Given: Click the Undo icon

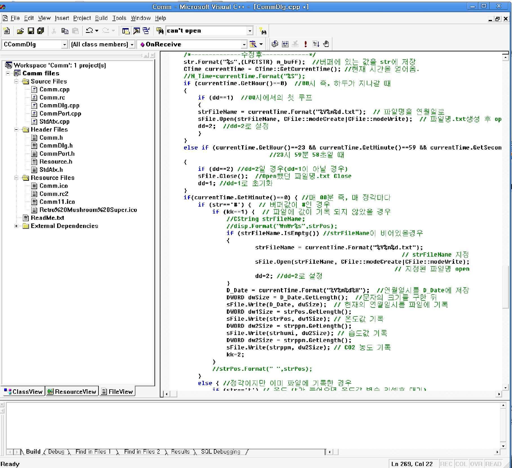Looking at the screenshot, I should 89,31.
